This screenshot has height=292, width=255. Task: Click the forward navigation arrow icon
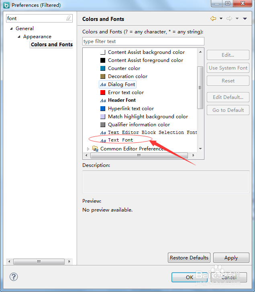229,19
